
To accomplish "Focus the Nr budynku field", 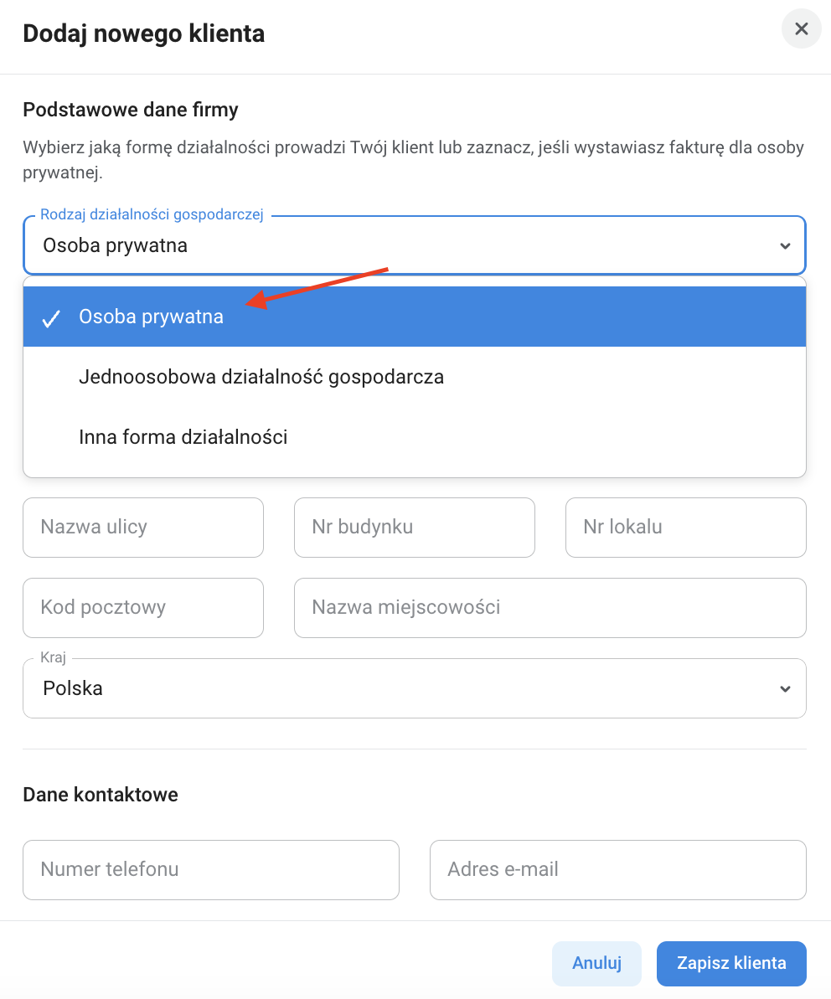I will tap(414, 528).
